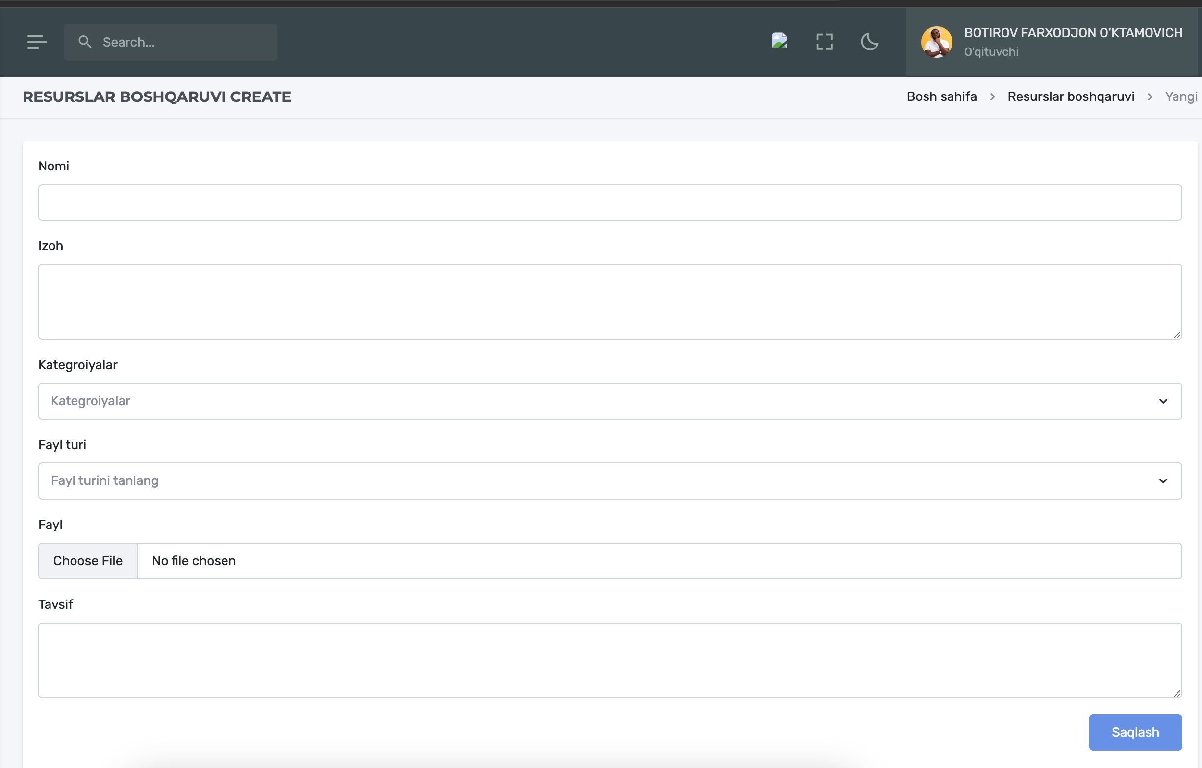
Task: Click the Yangi breadcrumb item
Action: [x=1181, y=97]
